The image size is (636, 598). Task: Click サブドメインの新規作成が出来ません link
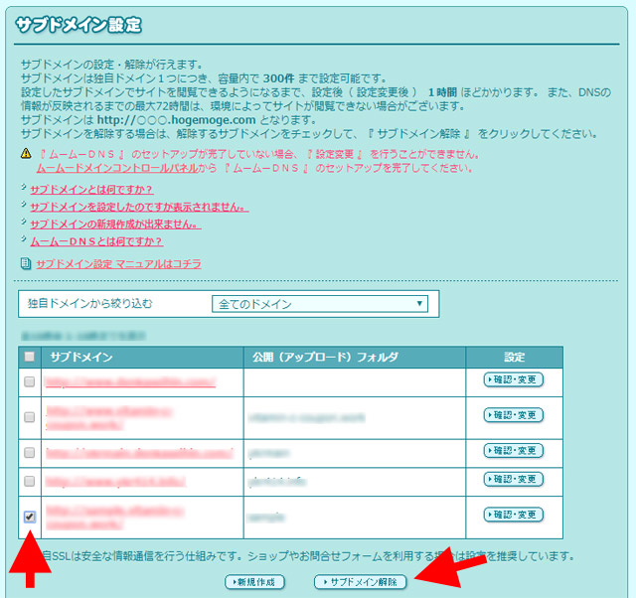tap(115, 224)
